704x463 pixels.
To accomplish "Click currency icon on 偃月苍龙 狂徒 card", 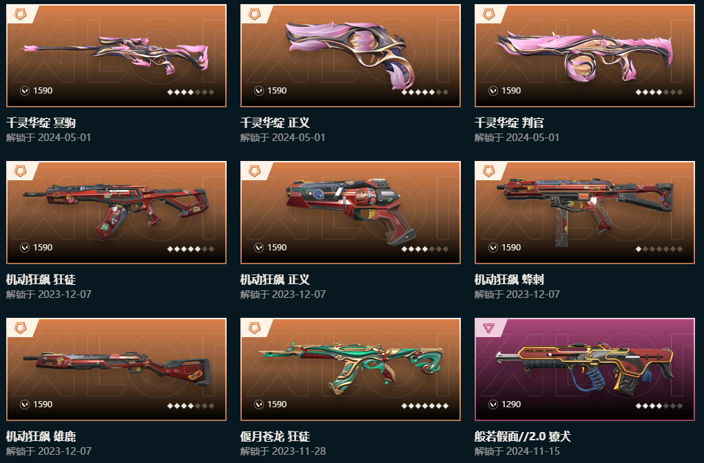I will (258, 405).
